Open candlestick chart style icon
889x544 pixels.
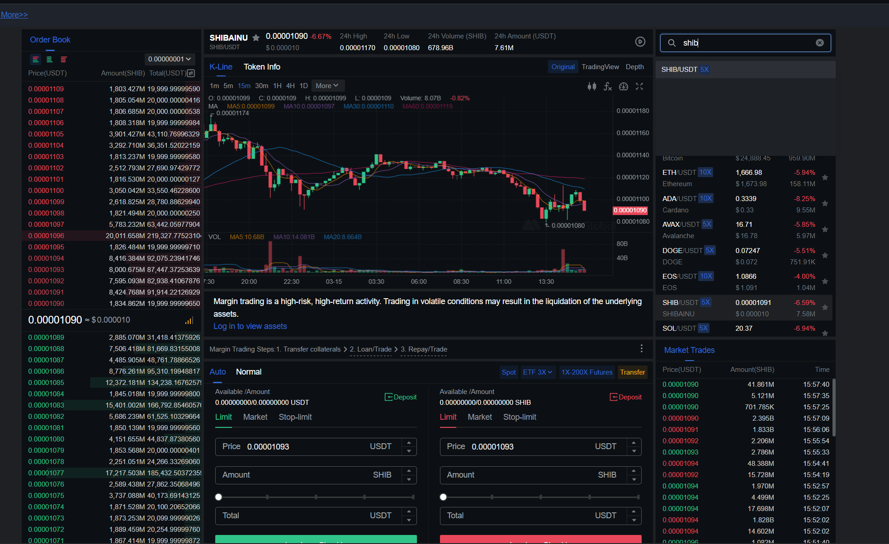point(591,86)
